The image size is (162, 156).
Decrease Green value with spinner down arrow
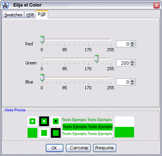click(x=132, y=64)
